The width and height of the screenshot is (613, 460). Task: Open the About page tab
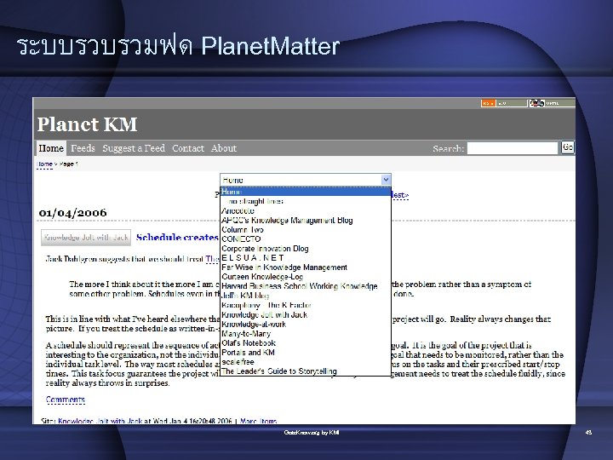pos(224,148)
